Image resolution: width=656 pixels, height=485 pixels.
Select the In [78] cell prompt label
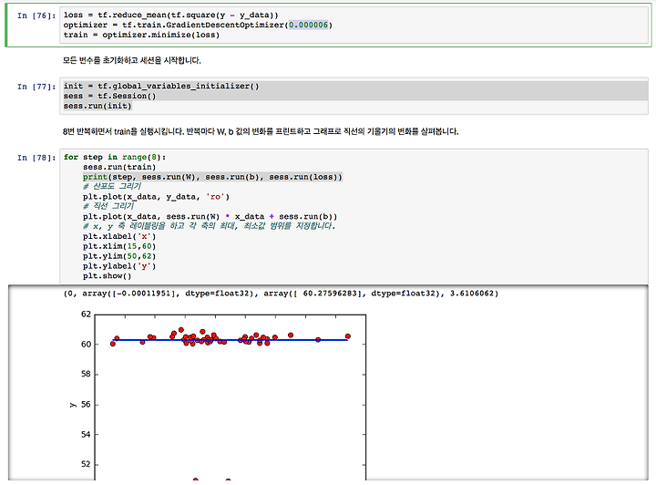pos(36,158)
